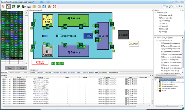Screen dimensions: 185x110
Task: Open the wrench tools settings icon
Action: (x=170, y=6)
